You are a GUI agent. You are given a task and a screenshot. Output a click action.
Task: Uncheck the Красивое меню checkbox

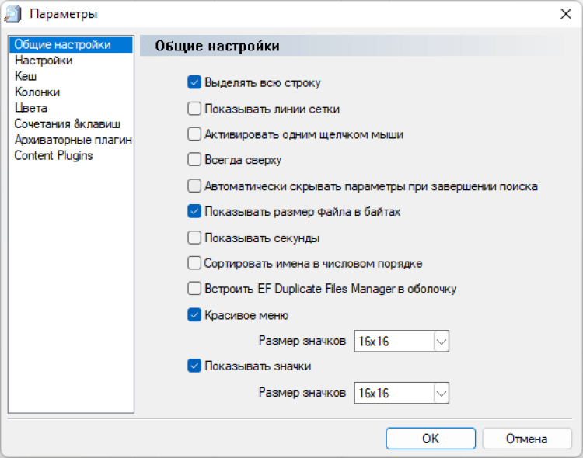pyautogui.click(x=194, y=315)
